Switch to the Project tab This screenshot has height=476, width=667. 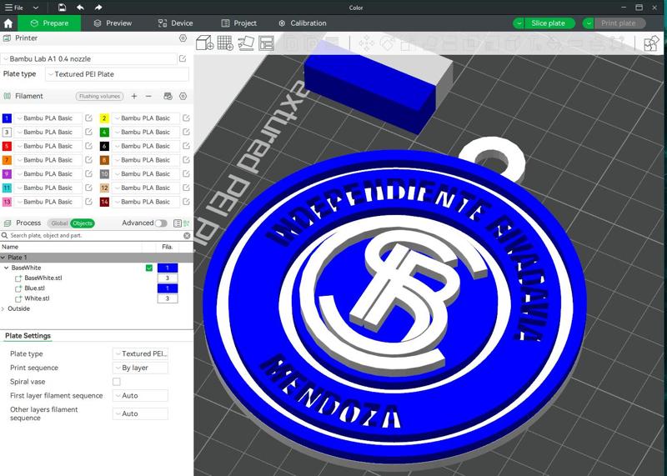tap(239, 23)
